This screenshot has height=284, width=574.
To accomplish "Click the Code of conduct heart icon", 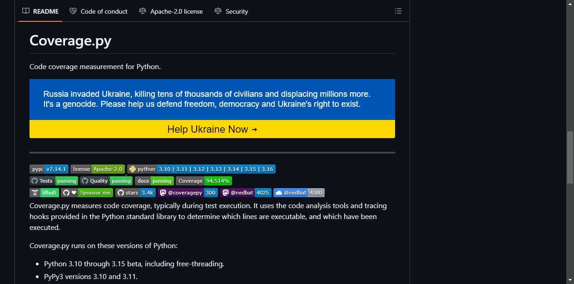I will click(73, 11).
